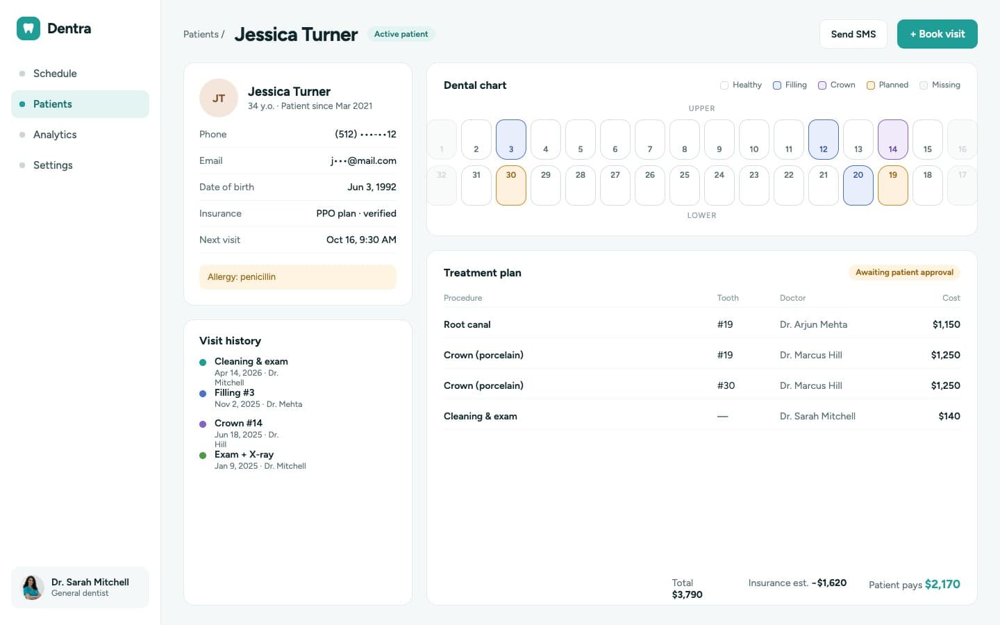The height and width of the screenshot is (625, 1000).
Task: Select upper tooth 3 on the dental chart
Action: click(511, 140)
